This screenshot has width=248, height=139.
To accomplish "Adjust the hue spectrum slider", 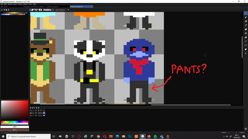I will click(15, 122).
